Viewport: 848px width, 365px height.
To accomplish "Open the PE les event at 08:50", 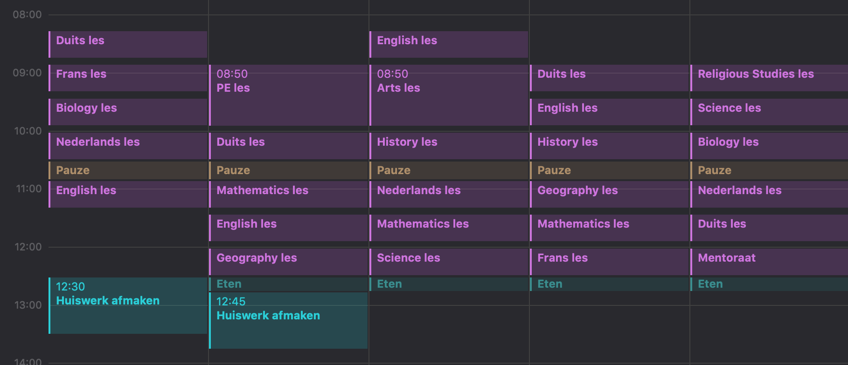I will [x=288, y=95].
